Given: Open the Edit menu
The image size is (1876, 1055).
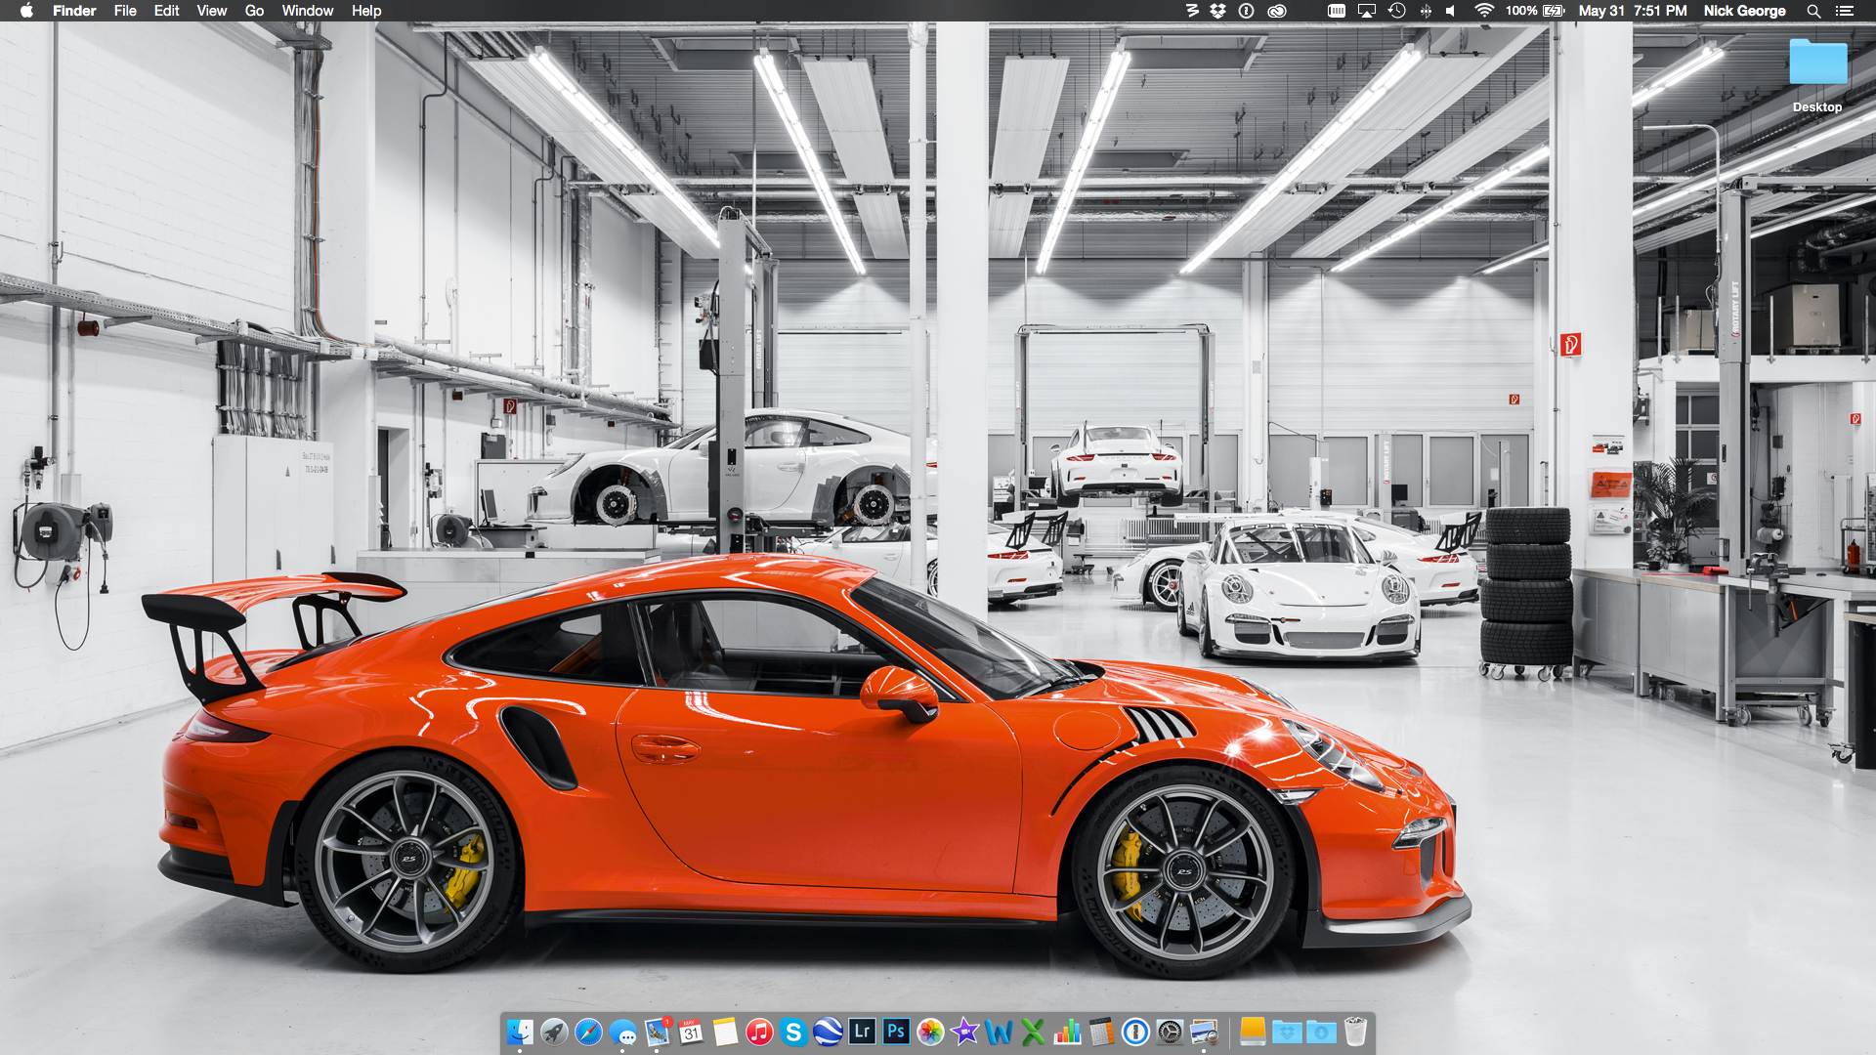Looking at the screenshot, I should click(166, 11).
